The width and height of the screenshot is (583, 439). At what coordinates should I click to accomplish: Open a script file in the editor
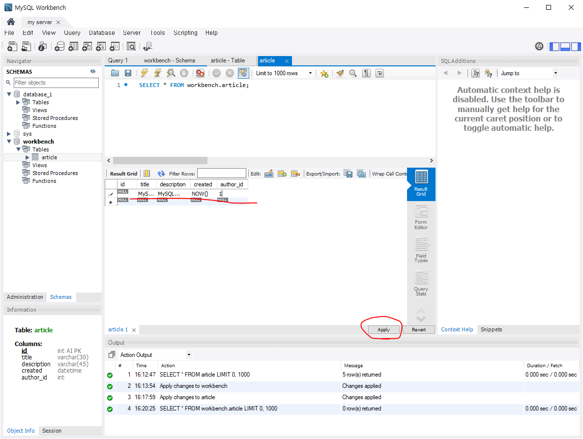[115, 73]
